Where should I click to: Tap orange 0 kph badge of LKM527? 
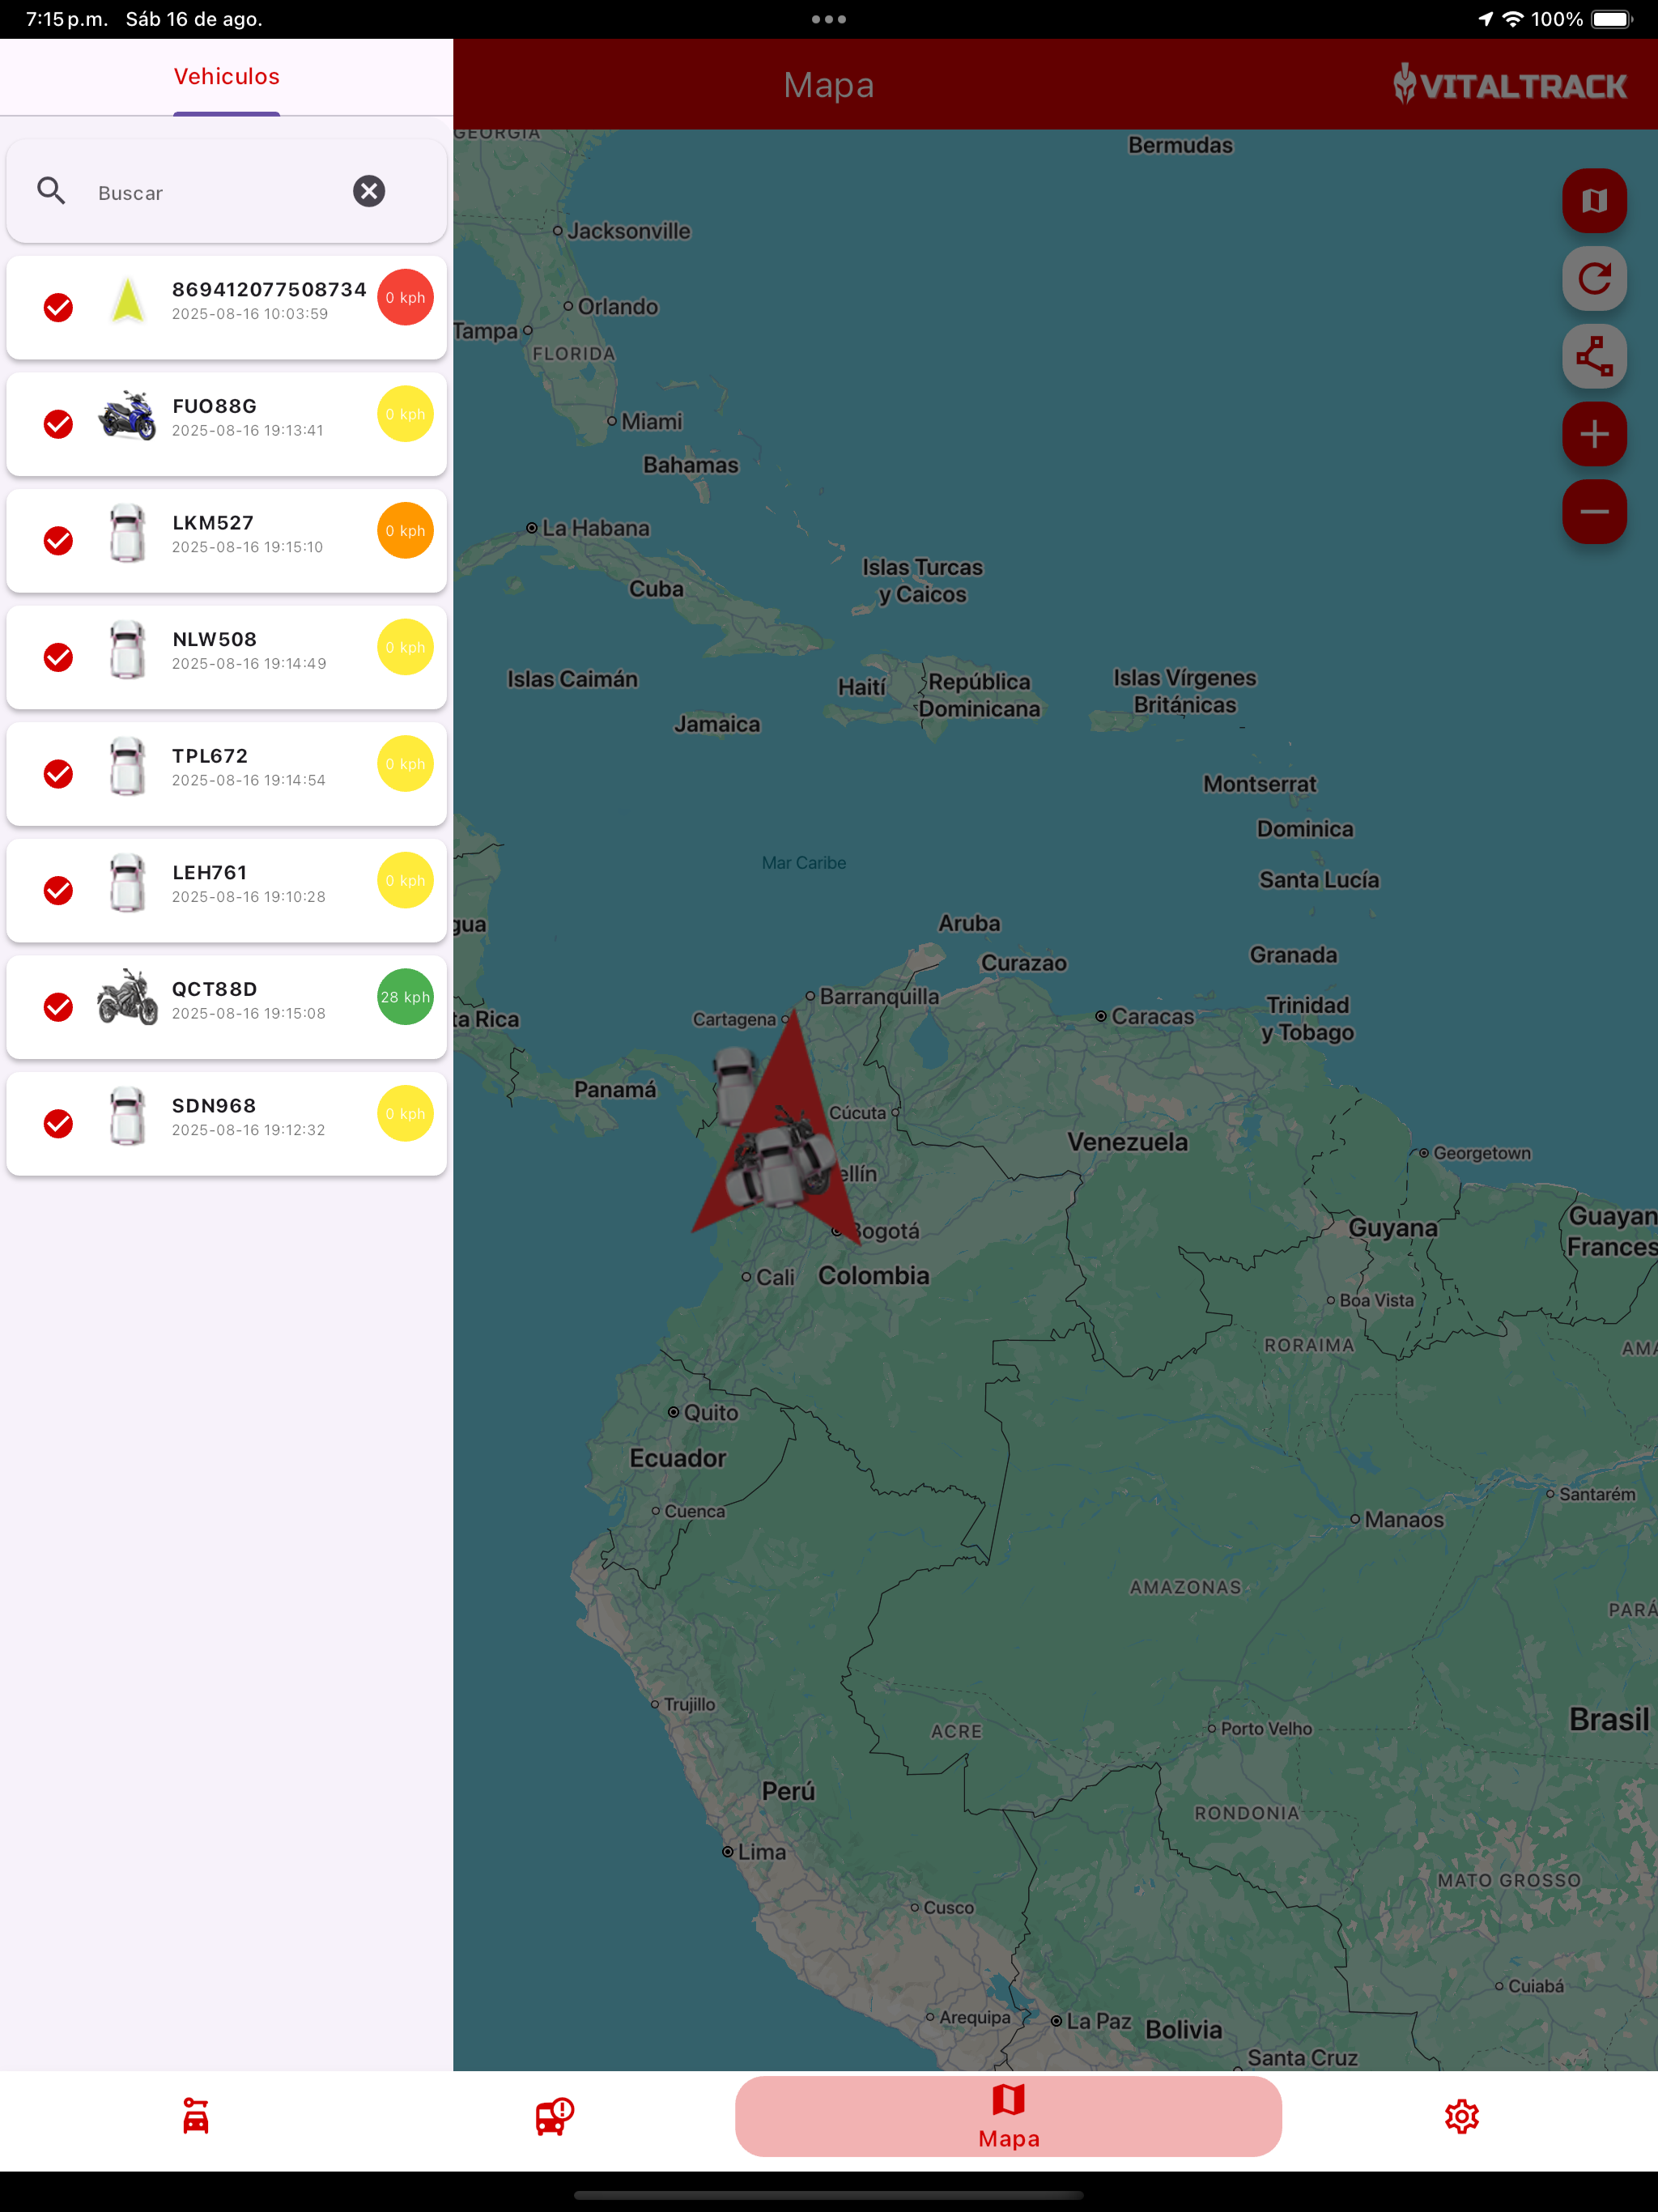pos(405,530)
